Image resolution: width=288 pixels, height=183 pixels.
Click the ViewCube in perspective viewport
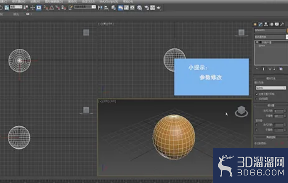coord(241,111)
